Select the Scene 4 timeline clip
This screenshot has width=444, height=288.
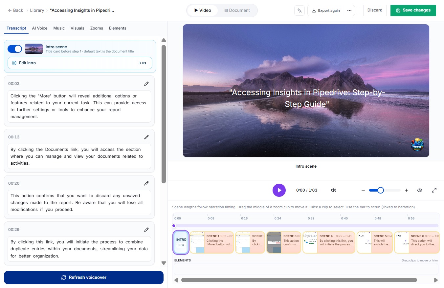(x=329, y=242)
